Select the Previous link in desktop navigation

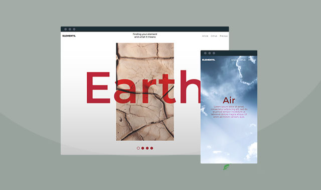tap(224, 36)
